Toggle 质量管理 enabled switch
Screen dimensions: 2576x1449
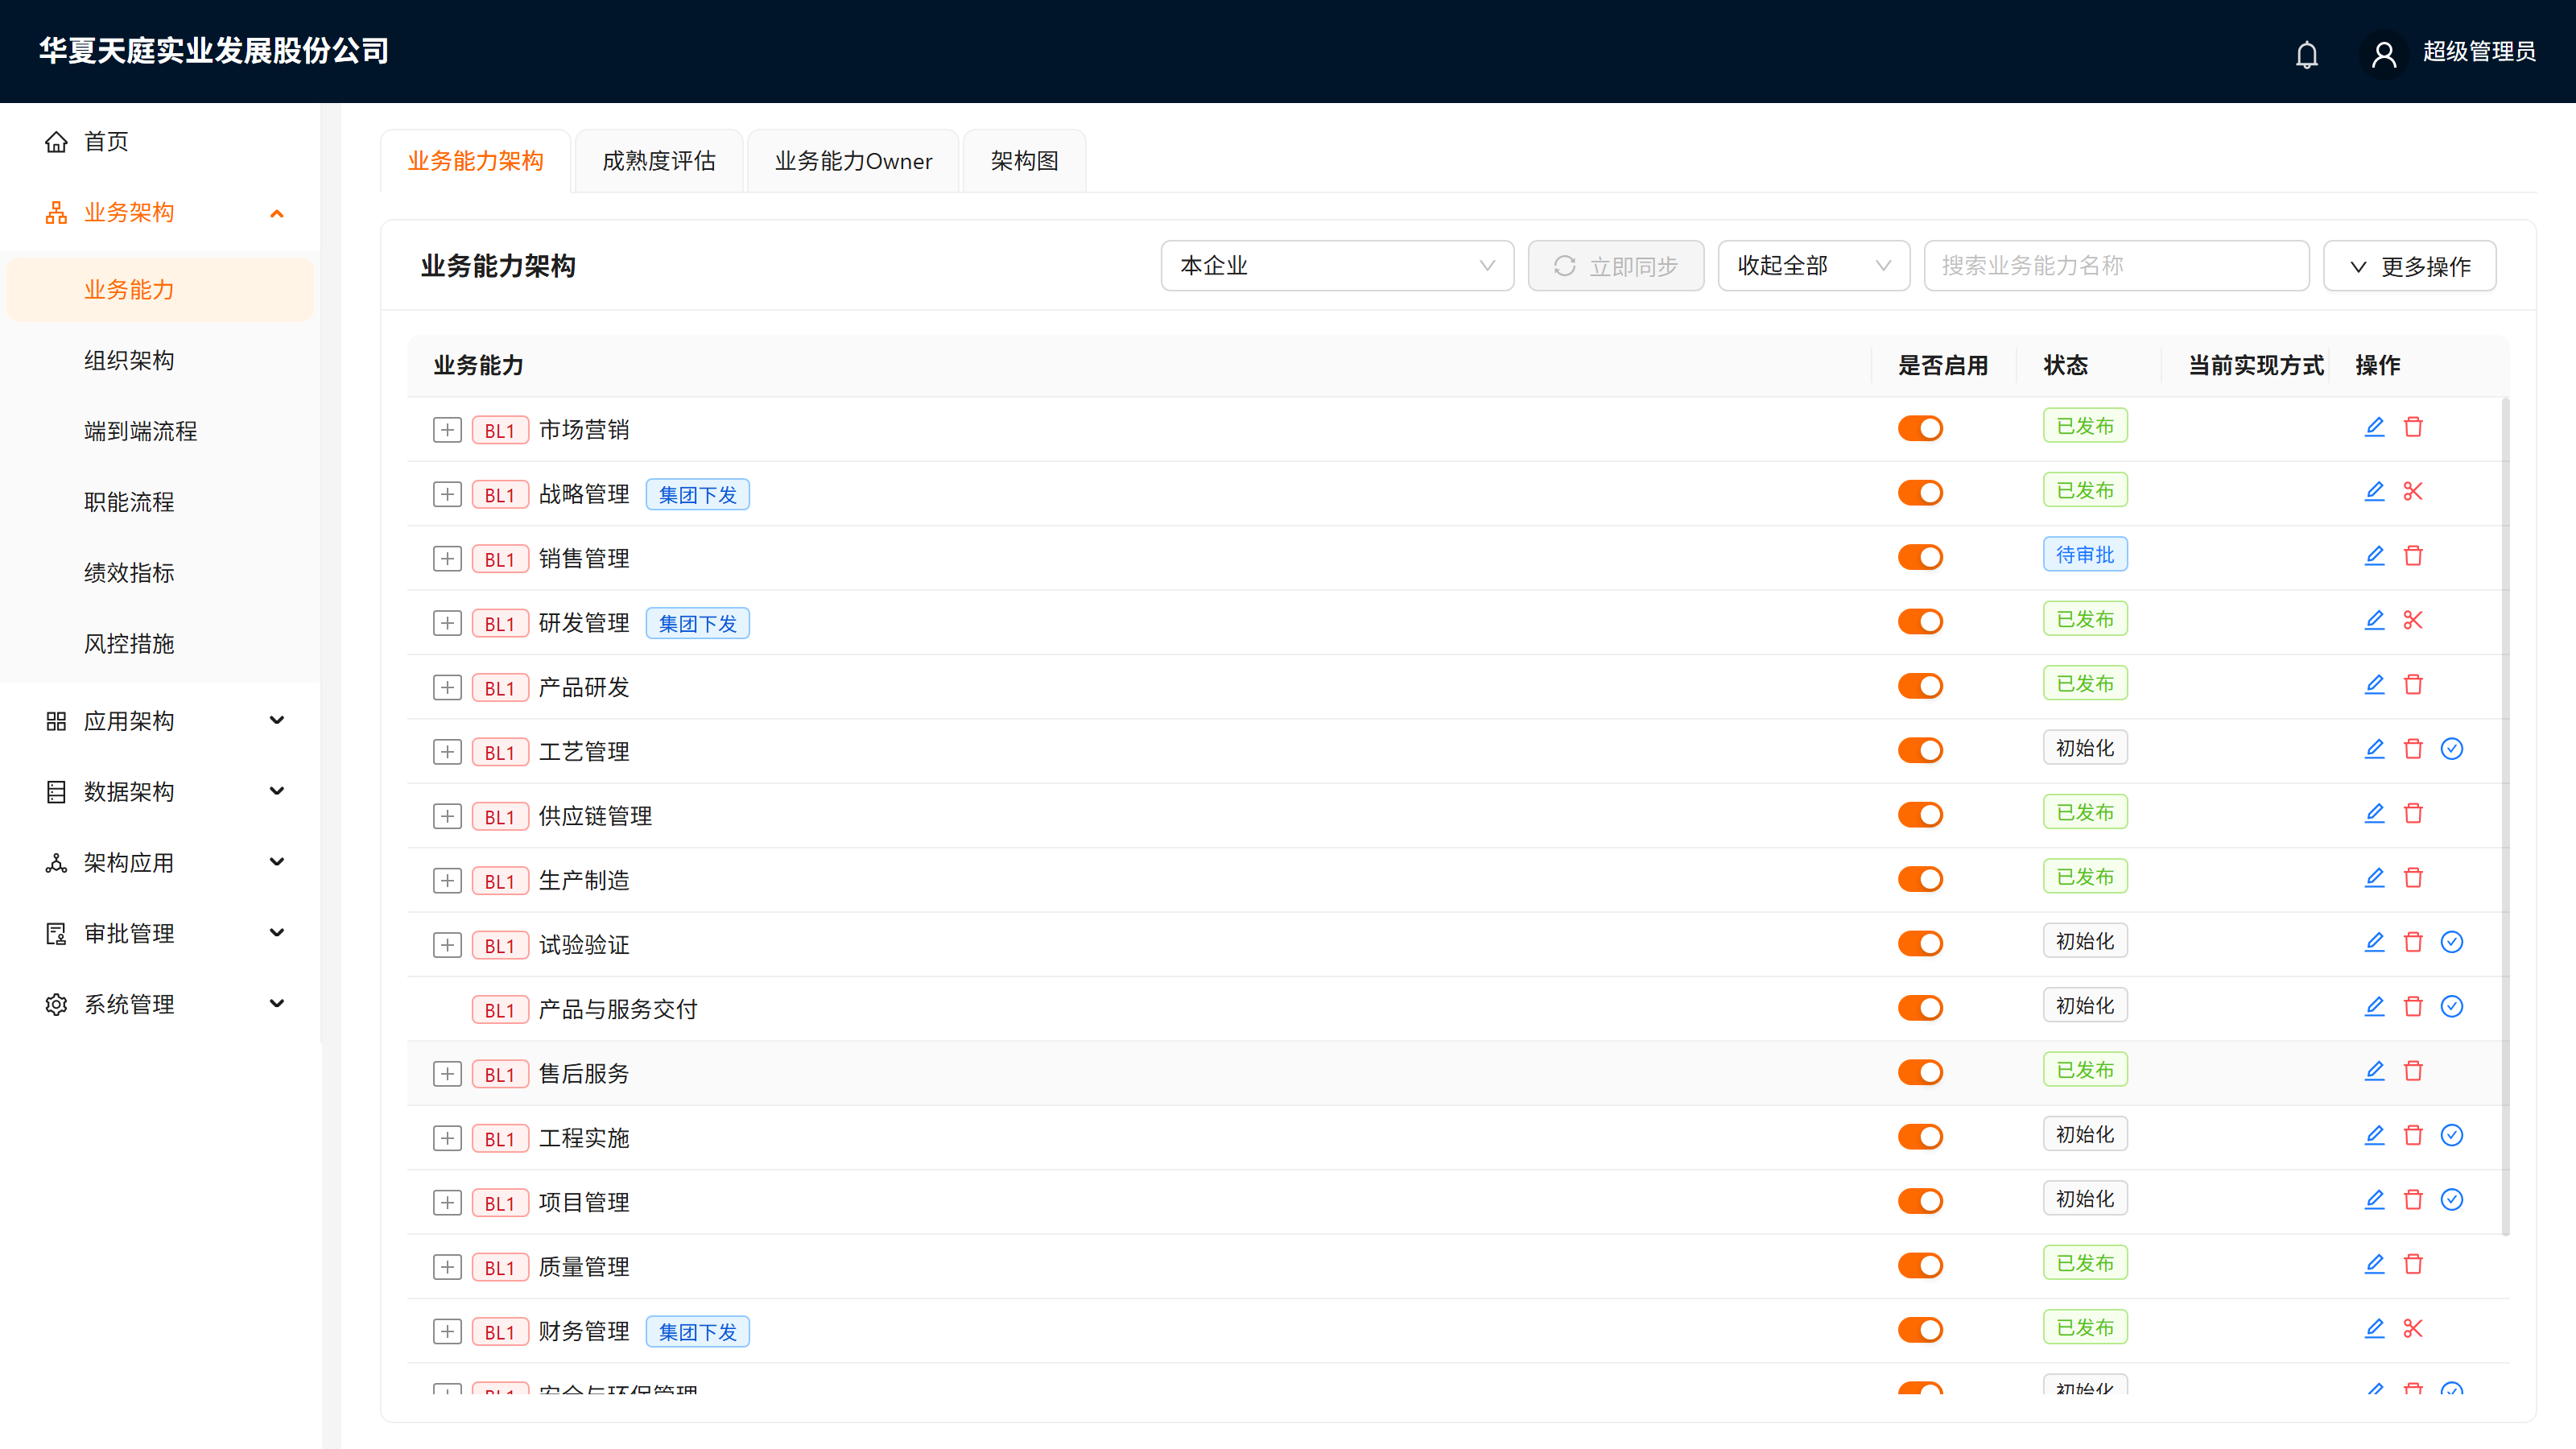[x=1920, y=1266]
